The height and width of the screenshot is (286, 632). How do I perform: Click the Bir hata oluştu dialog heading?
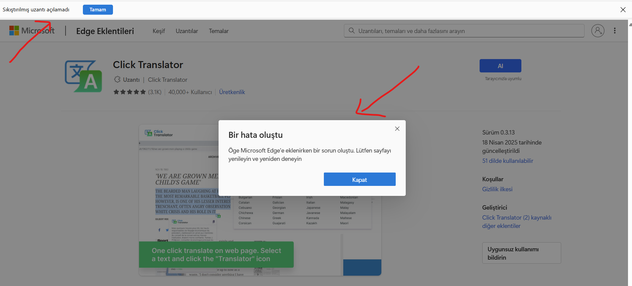(256, 135)
